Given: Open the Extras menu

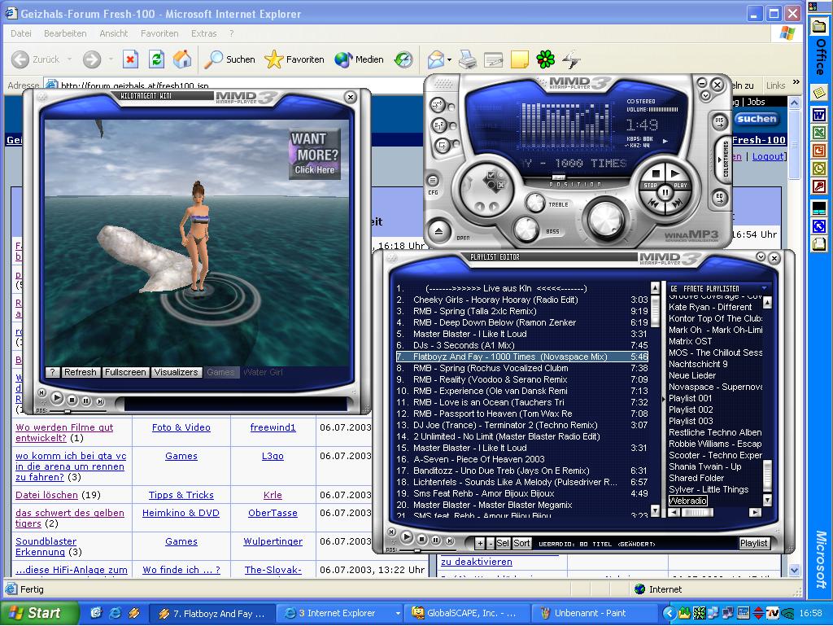Looking at the screenshot, I should click(x=204, y=33).
